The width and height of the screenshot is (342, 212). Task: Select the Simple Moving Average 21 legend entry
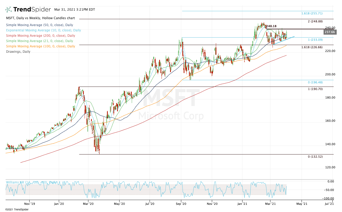[x=39, y=41]
